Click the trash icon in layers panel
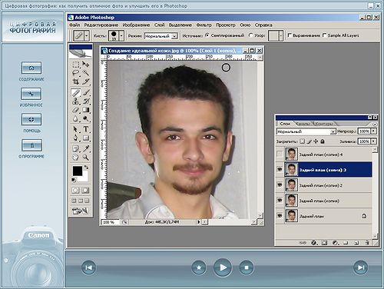384x289 pixels. point(367,242)
